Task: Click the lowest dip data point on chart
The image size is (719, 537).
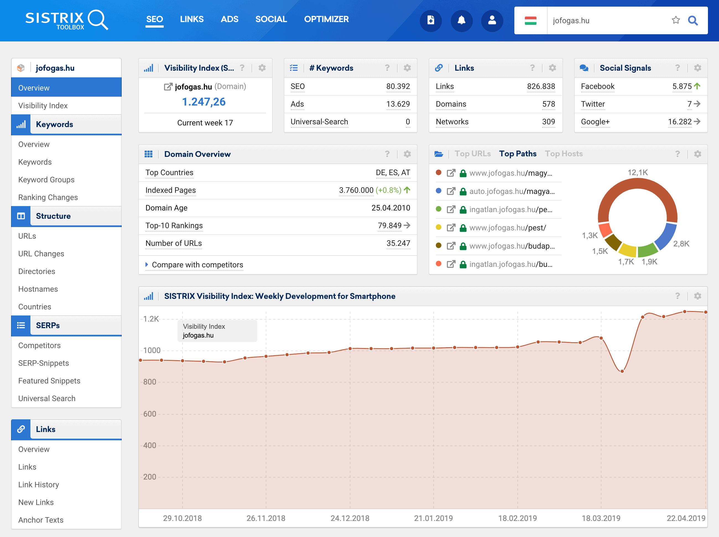Action: point(622,371)
